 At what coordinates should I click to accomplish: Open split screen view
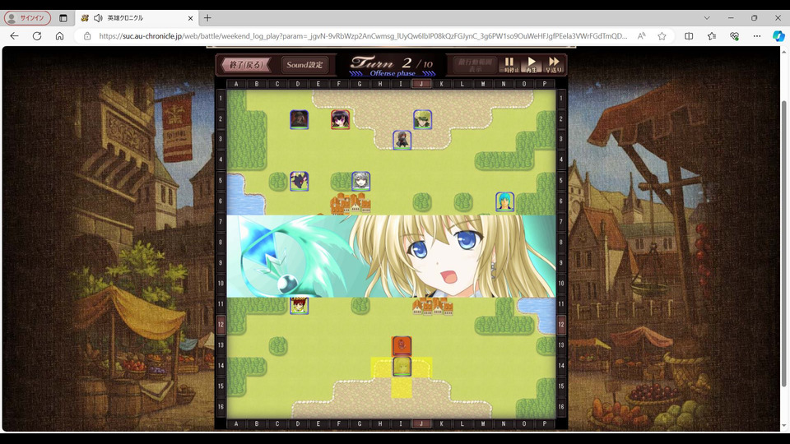click(x=689, y=36)
